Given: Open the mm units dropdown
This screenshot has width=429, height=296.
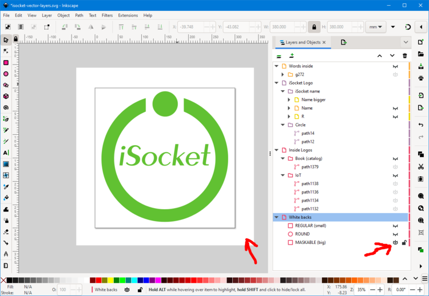Looking at the screenshot, I should (x=375, y=27).
